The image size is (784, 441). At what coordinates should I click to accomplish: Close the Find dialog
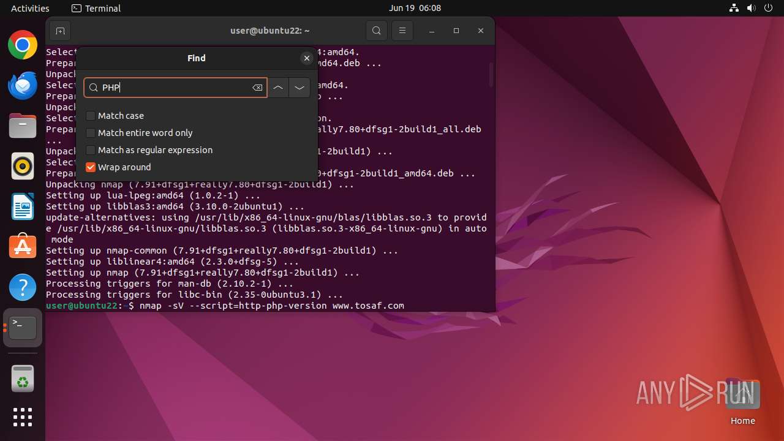(x=307, y=58)
